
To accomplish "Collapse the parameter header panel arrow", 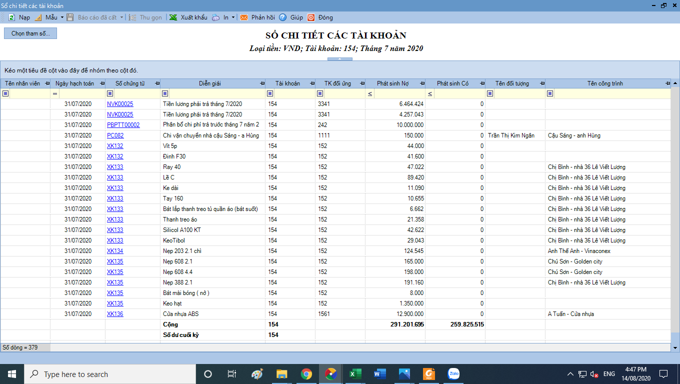I will pos(339,59).
